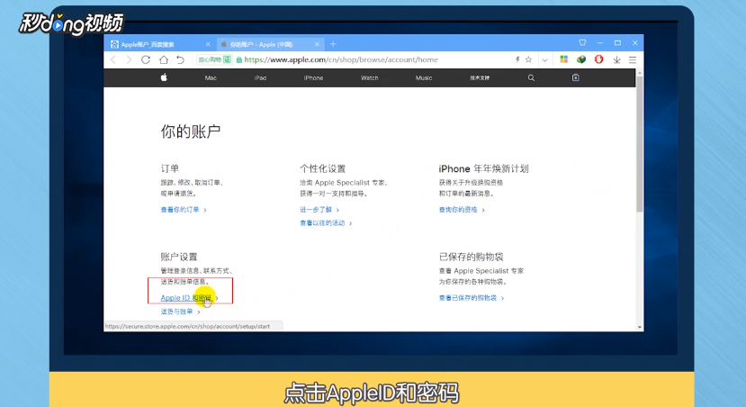Click the iPhone 年年焕新计划 heading
The width and height of the screenshot is (746, 407).
point(483,168)
